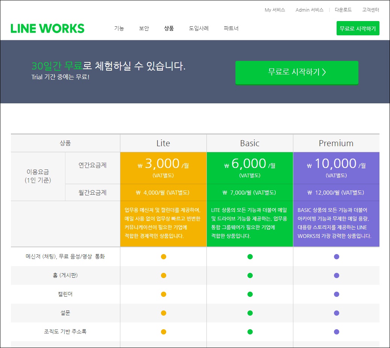Image resolution: width=390 pixels, height=348 pixels.
Task: Click the Lite yellow dot for 설문 row
Action: click(164, 313)
